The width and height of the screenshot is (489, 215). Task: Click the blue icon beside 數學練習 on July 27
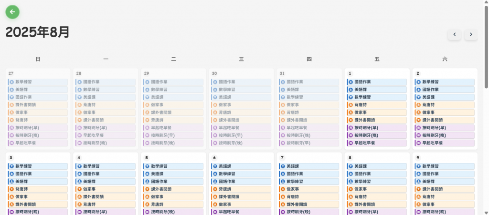click(11, 82)
